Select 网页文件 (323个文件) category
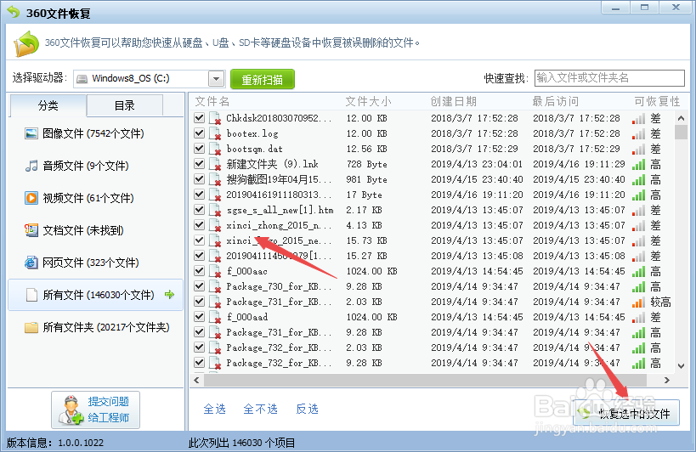696x452 pixels. (95, 263)
